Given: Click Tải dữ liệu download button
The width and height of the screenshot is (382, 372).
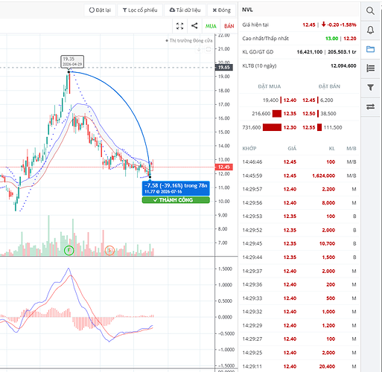Looking at the screenshot, I should 185,10.
